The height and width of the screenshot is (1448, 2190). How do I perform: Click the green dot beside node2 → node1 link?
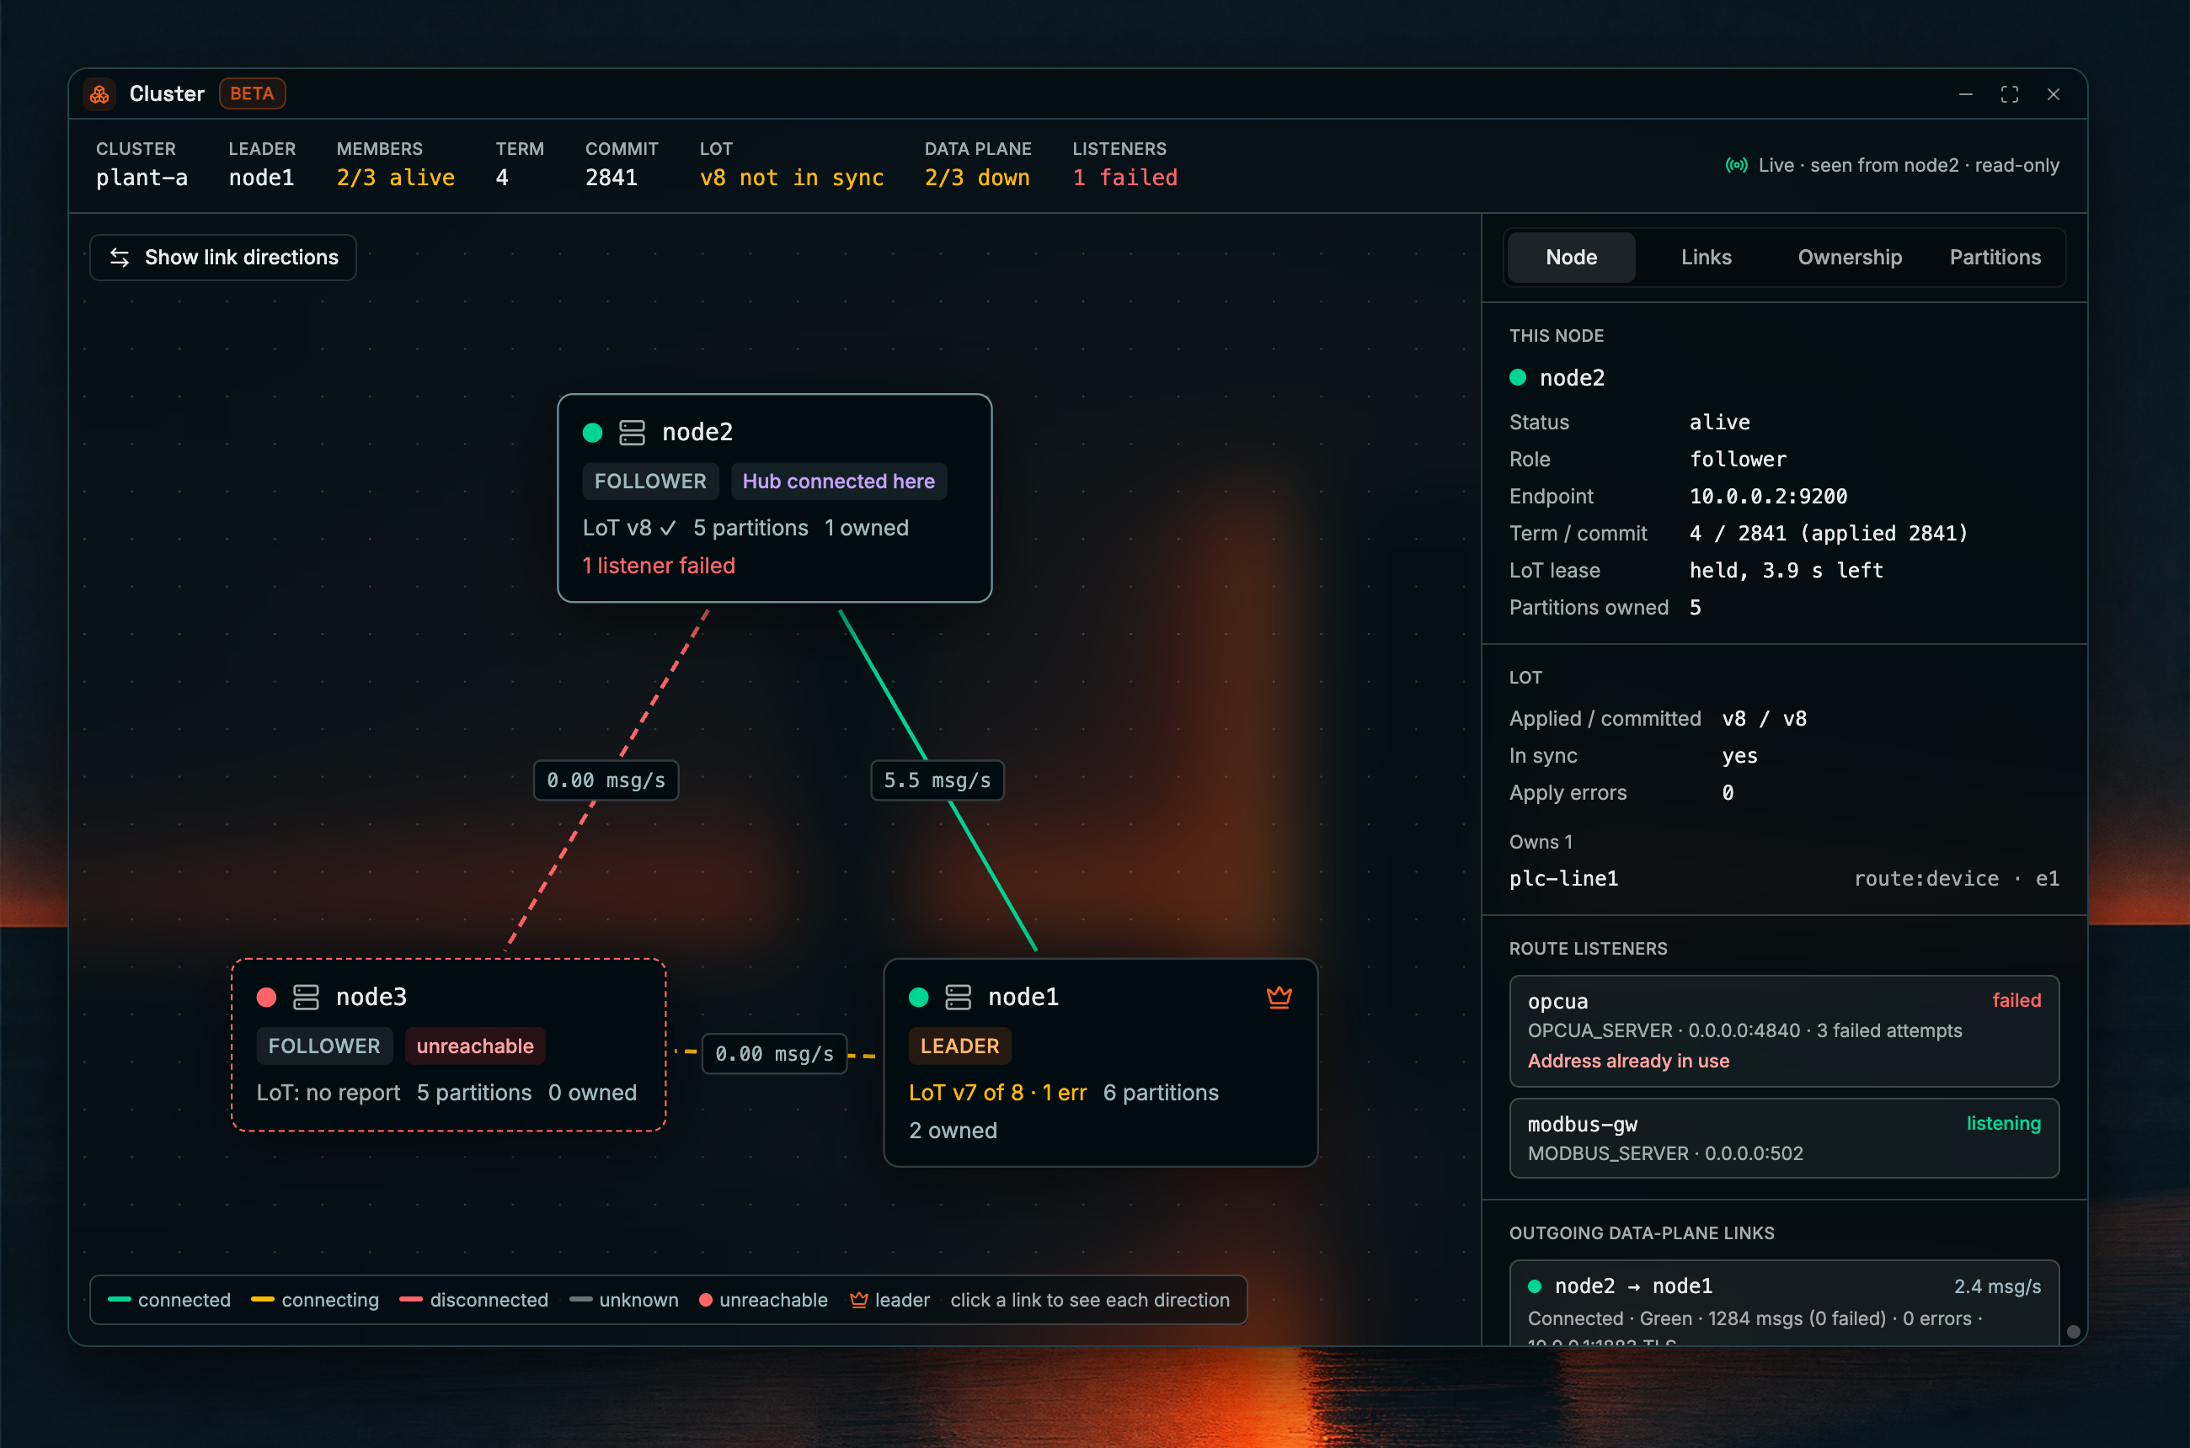(x=1535, y=1286)
